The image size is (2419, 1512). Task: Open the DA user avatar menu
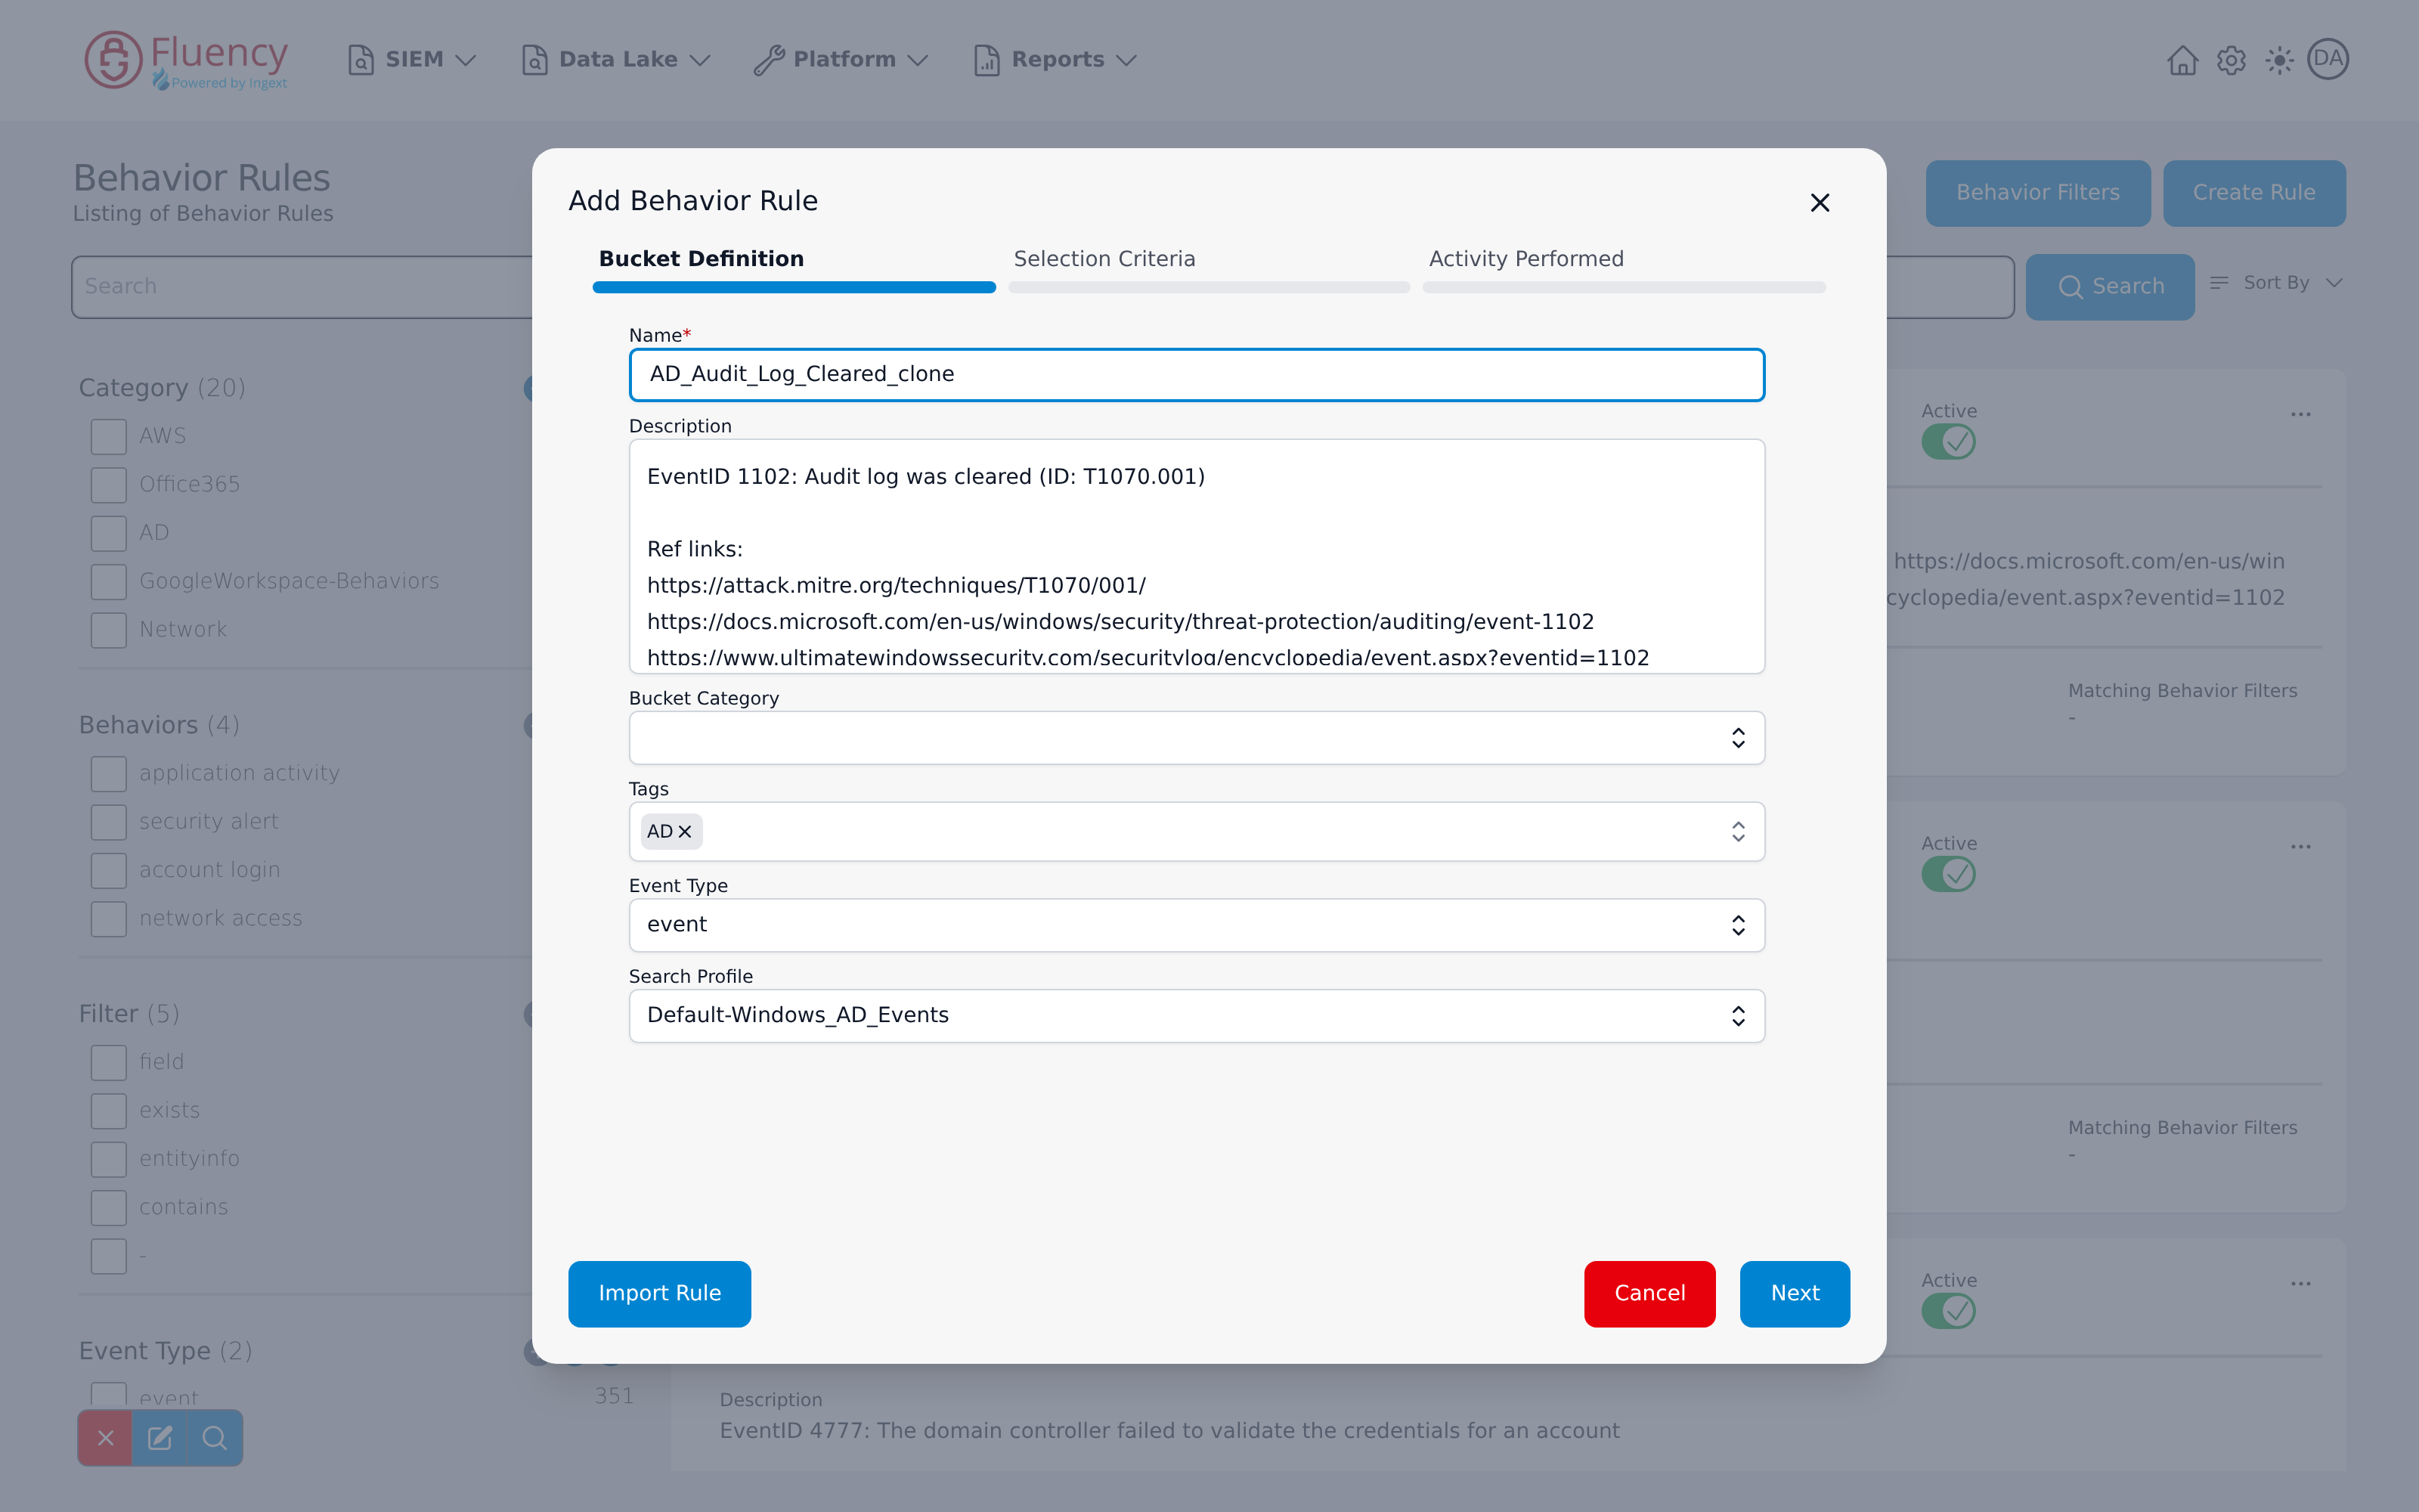click(2328, 59)
